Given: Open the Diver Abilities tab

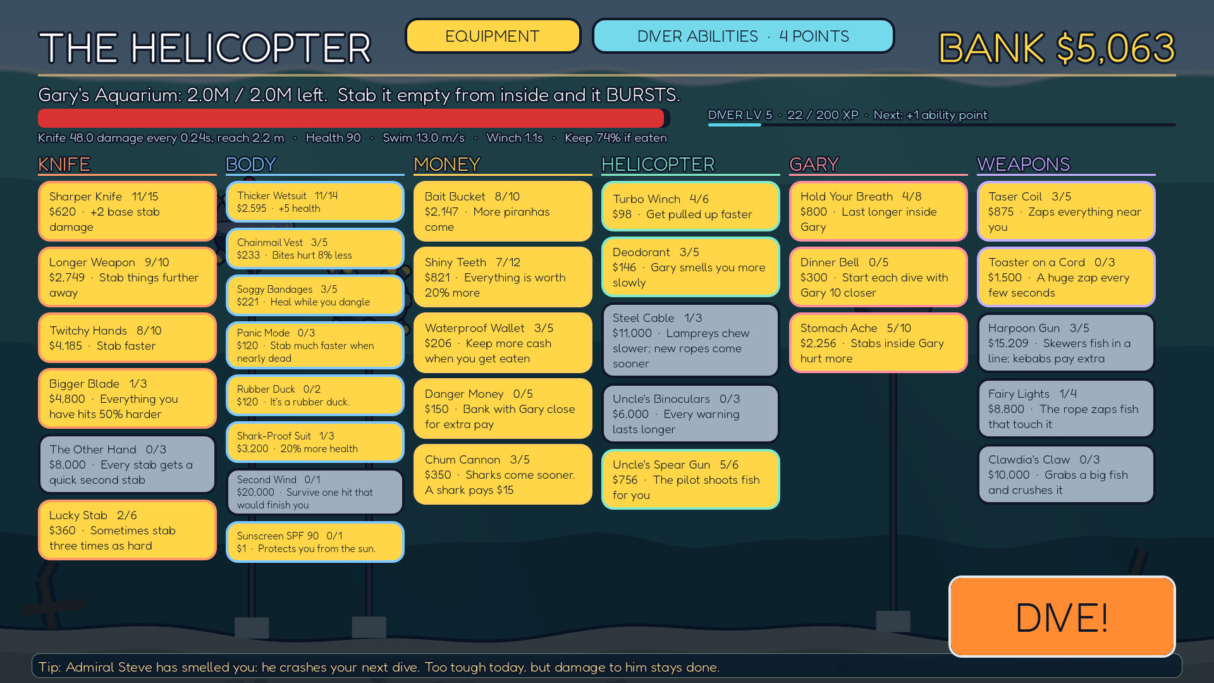Looking at the screenshot, I should [743, 36].
